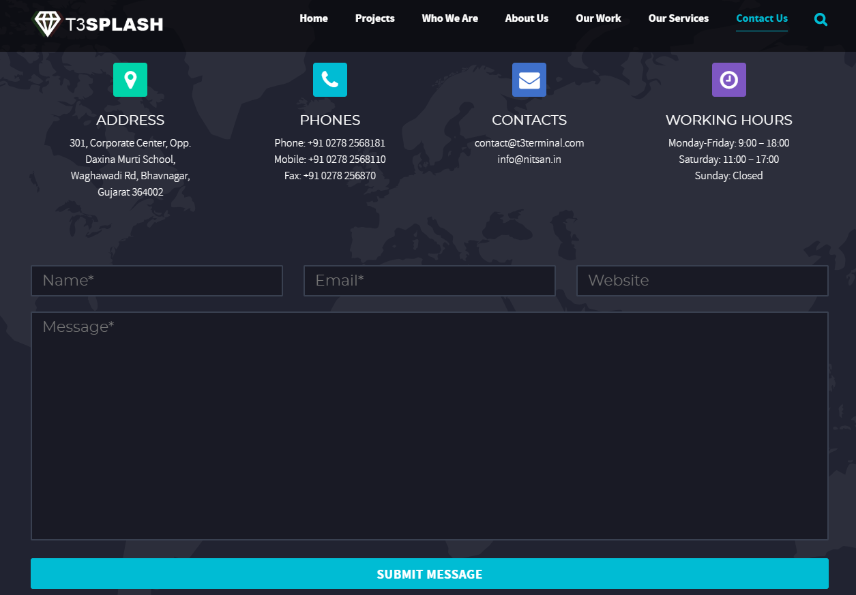Open the Projects menu item
Screen dimensions: 856x595
(374, 18)
